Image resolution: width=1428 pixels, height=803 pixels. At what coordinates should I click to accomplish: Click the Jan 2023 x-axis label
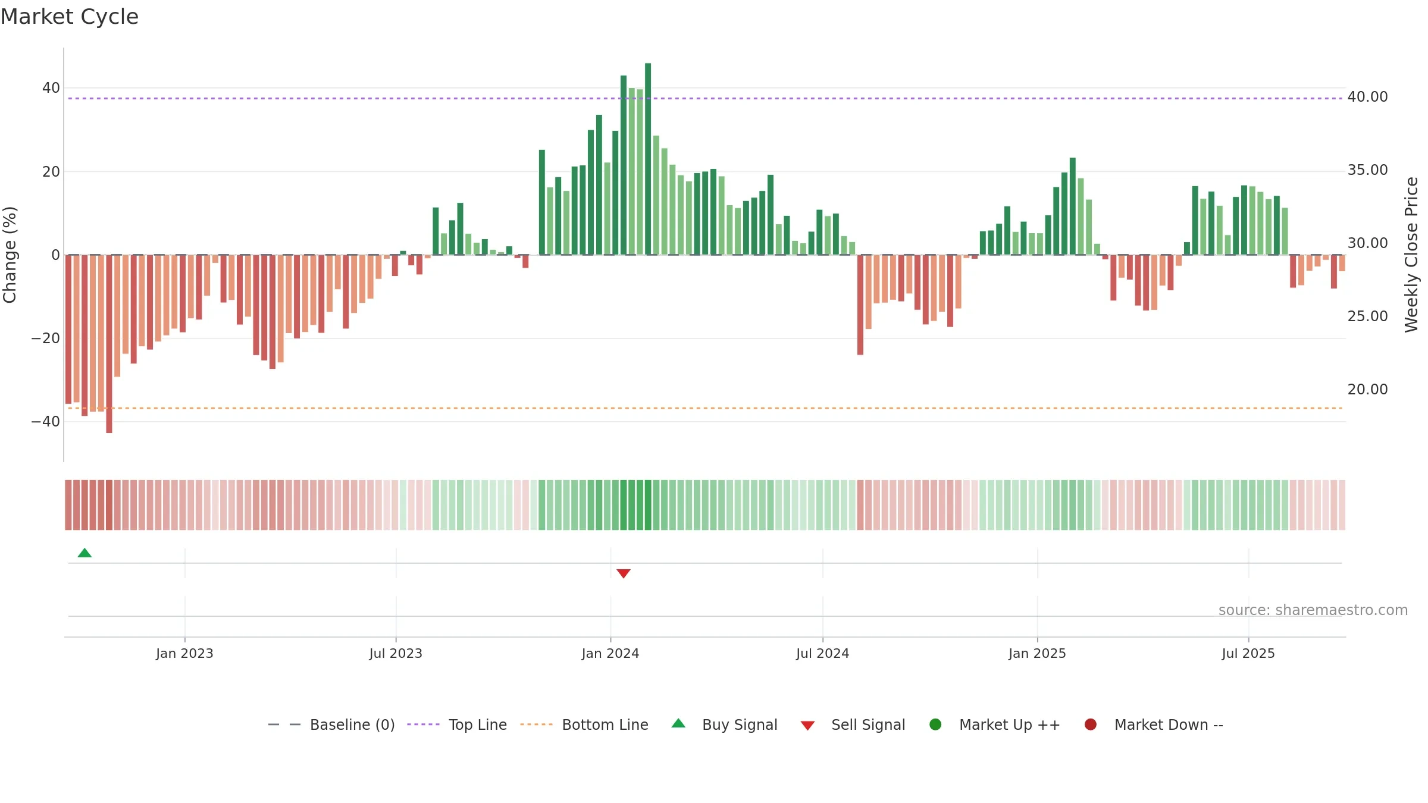point(184,653)
